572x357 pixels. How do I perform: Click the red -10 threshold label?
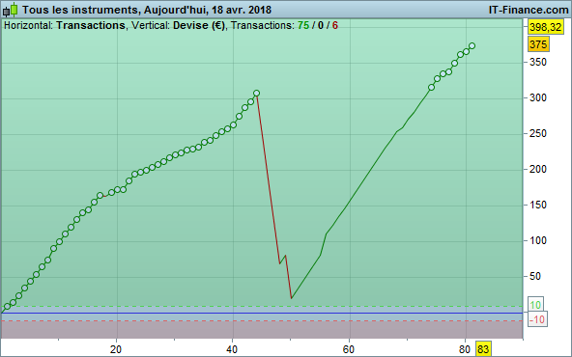[537, 319]
